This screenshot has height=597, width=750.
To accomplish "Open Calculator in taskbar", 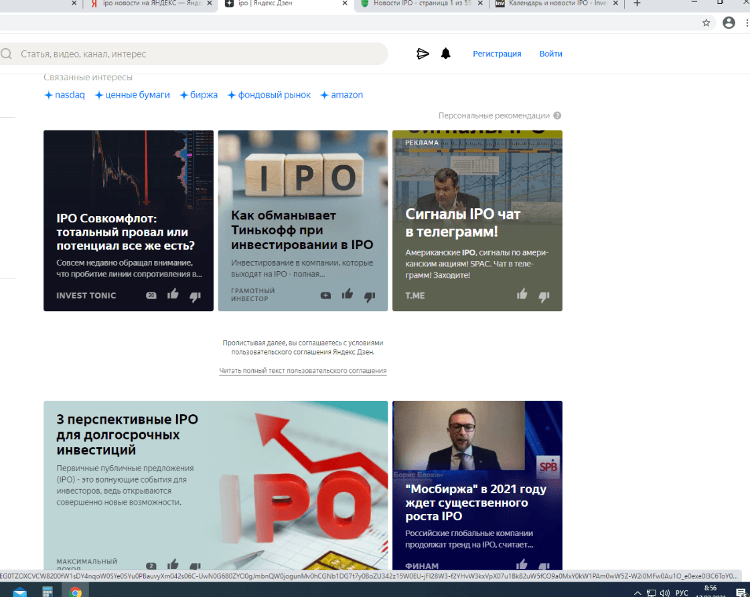I will pos(48,591).
